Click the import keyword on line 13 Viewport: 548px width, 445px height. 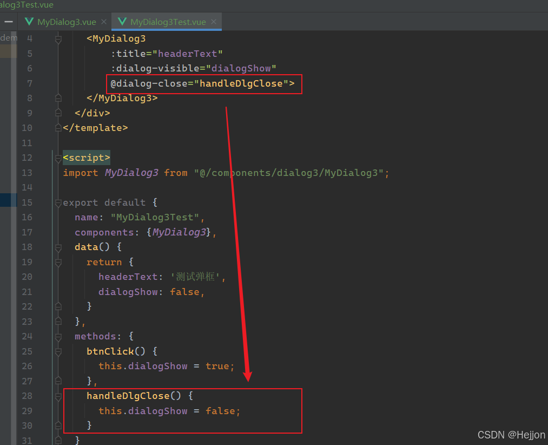tap(81, 173)
